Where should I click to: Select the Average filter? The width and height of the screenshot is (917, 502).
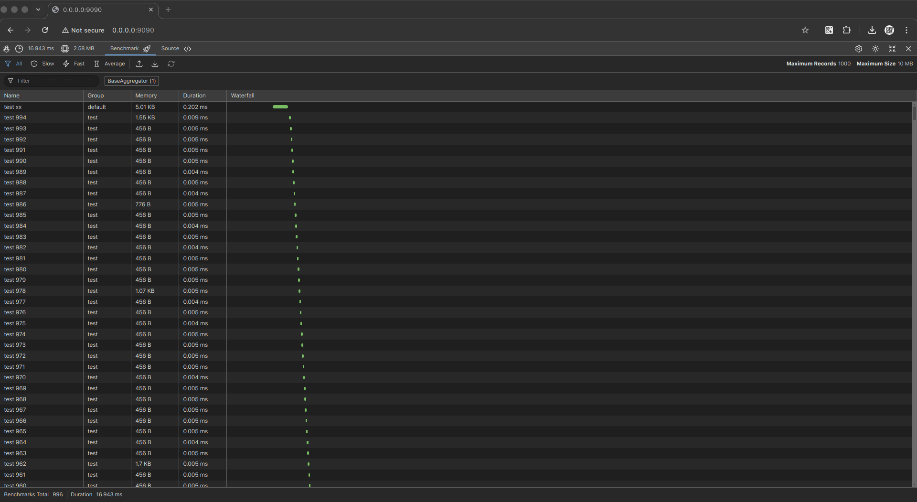(x=109, y=64)
